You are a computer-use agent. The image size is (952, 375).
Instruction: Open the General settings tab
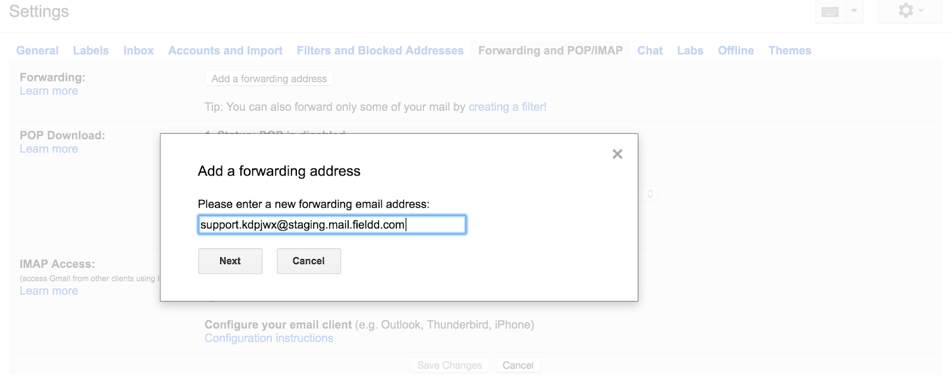(37, 51)
